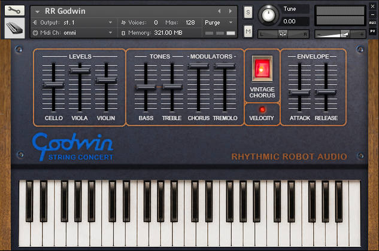Expand the RR Godwin instrument name dropdown
379x251 pixels.
[x=37, y=11]
